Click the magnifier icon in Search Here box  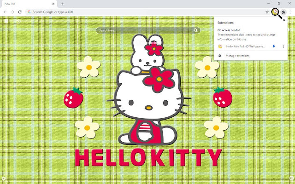pyautogui.click(x=196, y=30)
